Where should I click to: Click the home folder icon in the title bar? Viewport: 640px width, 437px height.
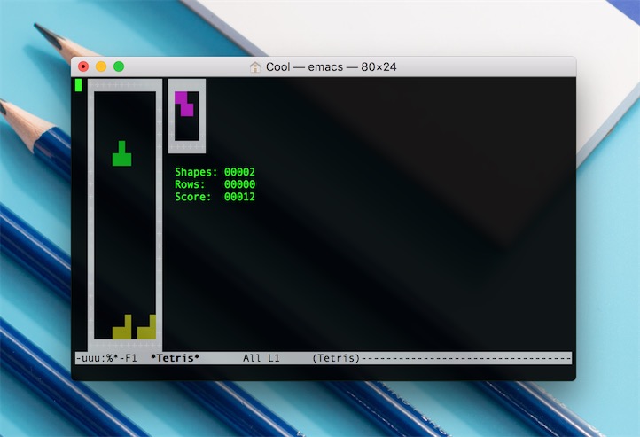[255, 66]
